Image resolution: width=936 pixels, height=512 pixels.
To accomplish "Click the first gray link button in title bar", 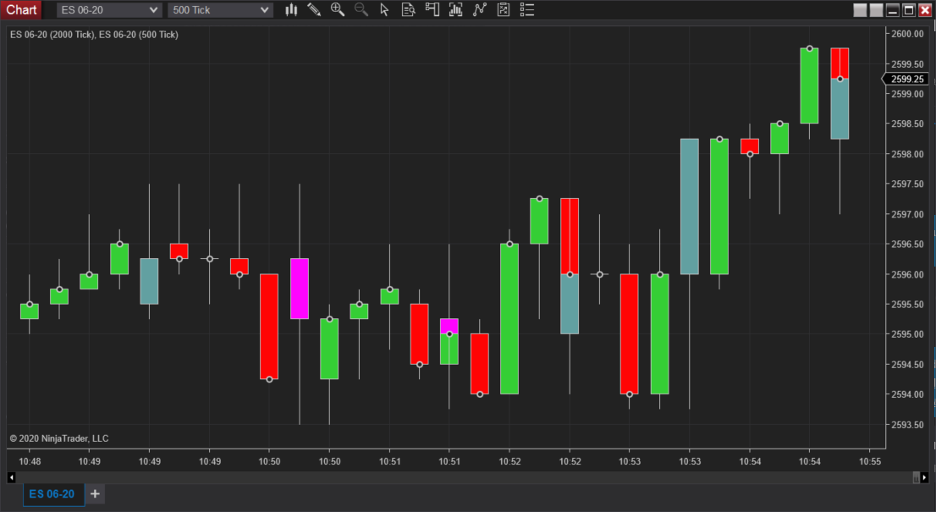I will point(860,10).
